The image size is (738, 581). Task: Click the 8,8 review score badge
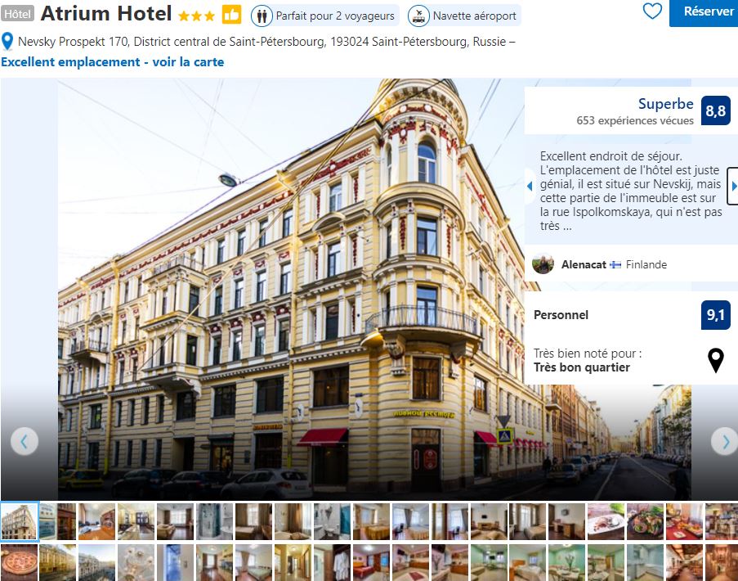[x=715, y=110]
